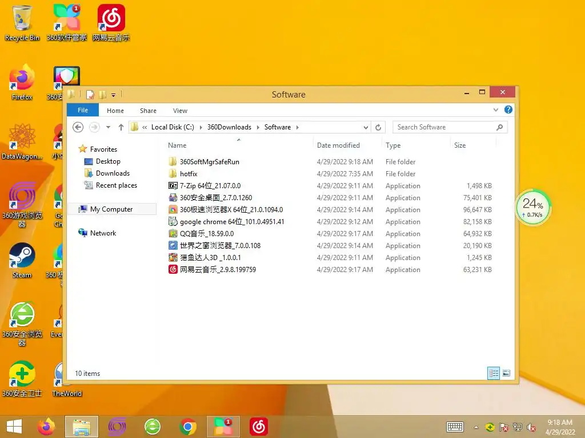Click the taskbar clock and date
This screenshot has height=438, width=585.
560,427
